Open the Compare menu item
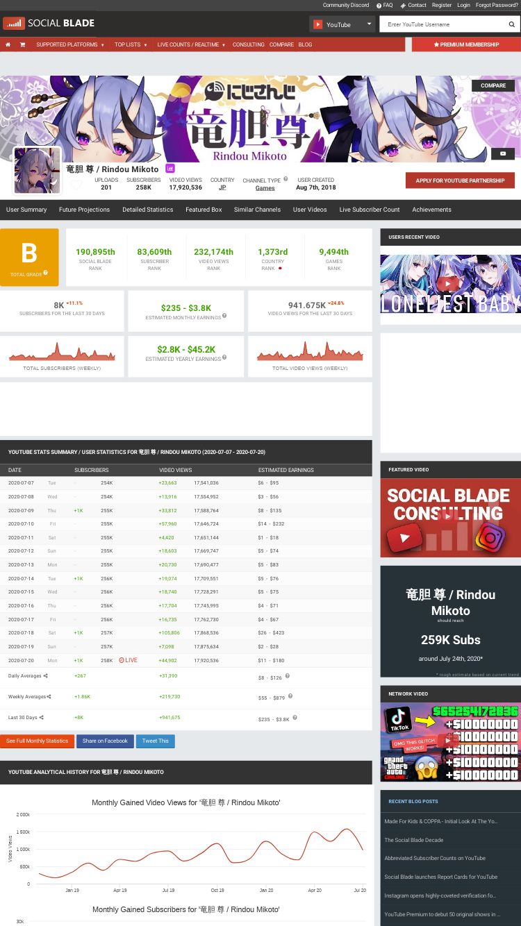This screenshot has height=926, width=521. [281, 44]
